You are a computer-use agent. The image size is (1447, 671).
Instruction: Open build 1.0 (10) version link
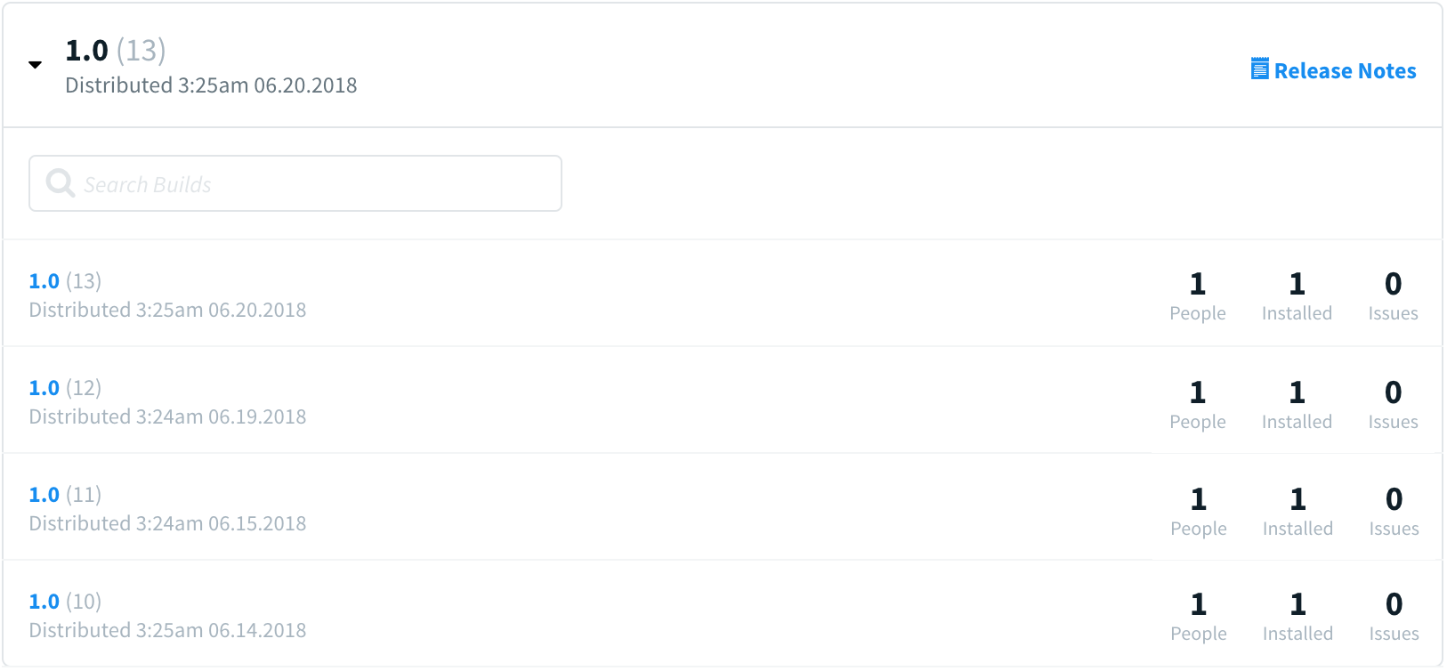(44, 602)
